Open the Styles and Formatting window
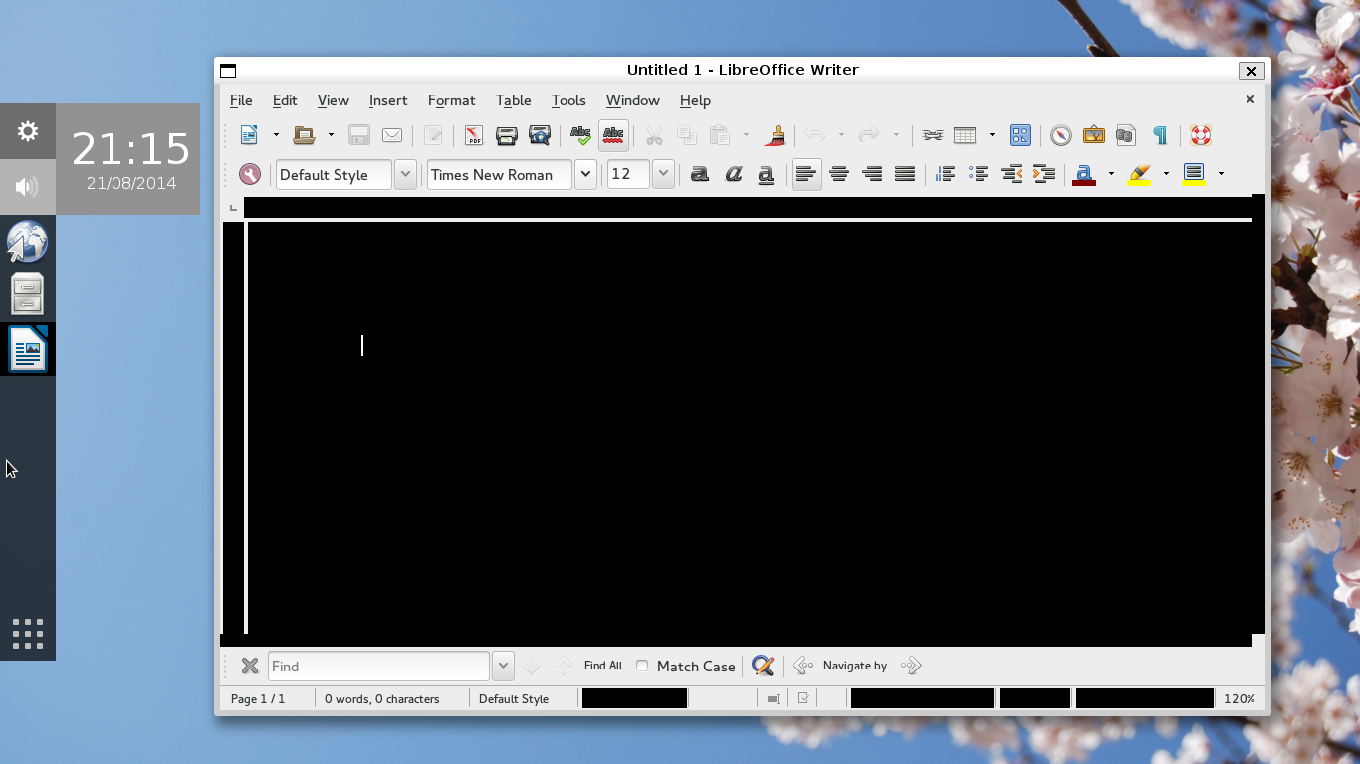This screenshot has height=764, width=1360. pos(250,175)
